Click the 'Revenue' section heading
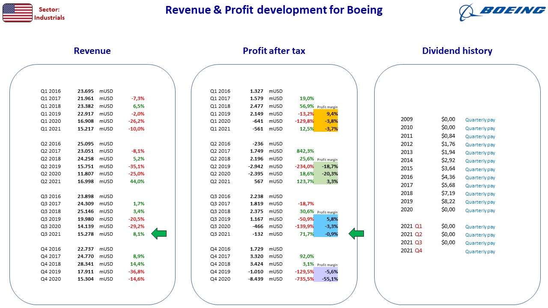Screen dimensions: 548x308 pos(92,51)
